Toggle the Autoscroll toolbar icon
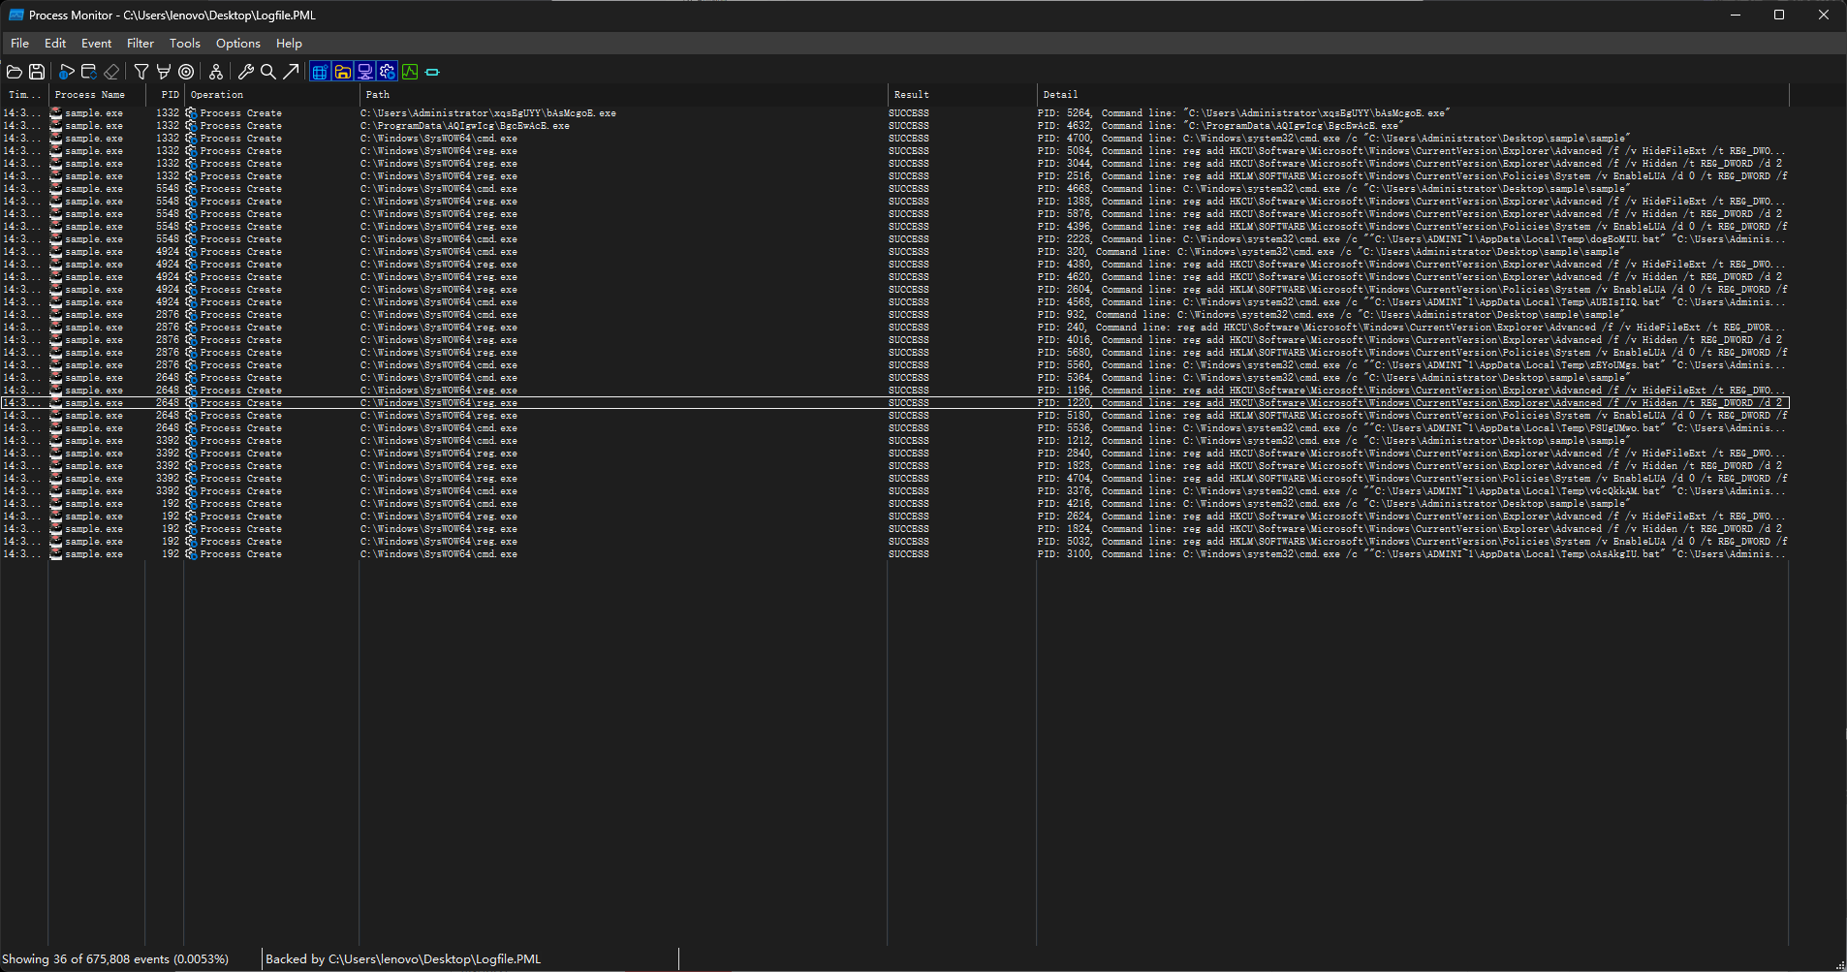This screenshot has width=1847, height=972. point(88,72)
